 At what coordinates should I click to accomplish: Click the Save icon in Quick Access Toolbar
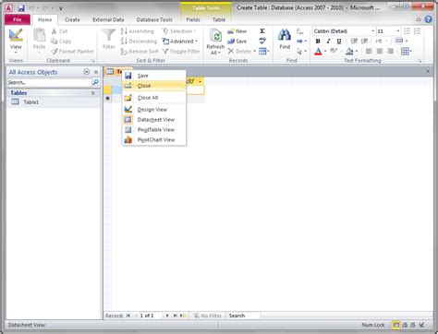[21, 8]
